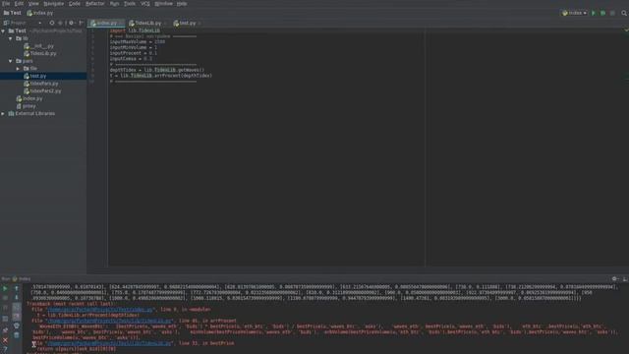629x354 pixels.
Task: Open traceback file link in bestPrice frame
Action: click(x=109, y=343)
